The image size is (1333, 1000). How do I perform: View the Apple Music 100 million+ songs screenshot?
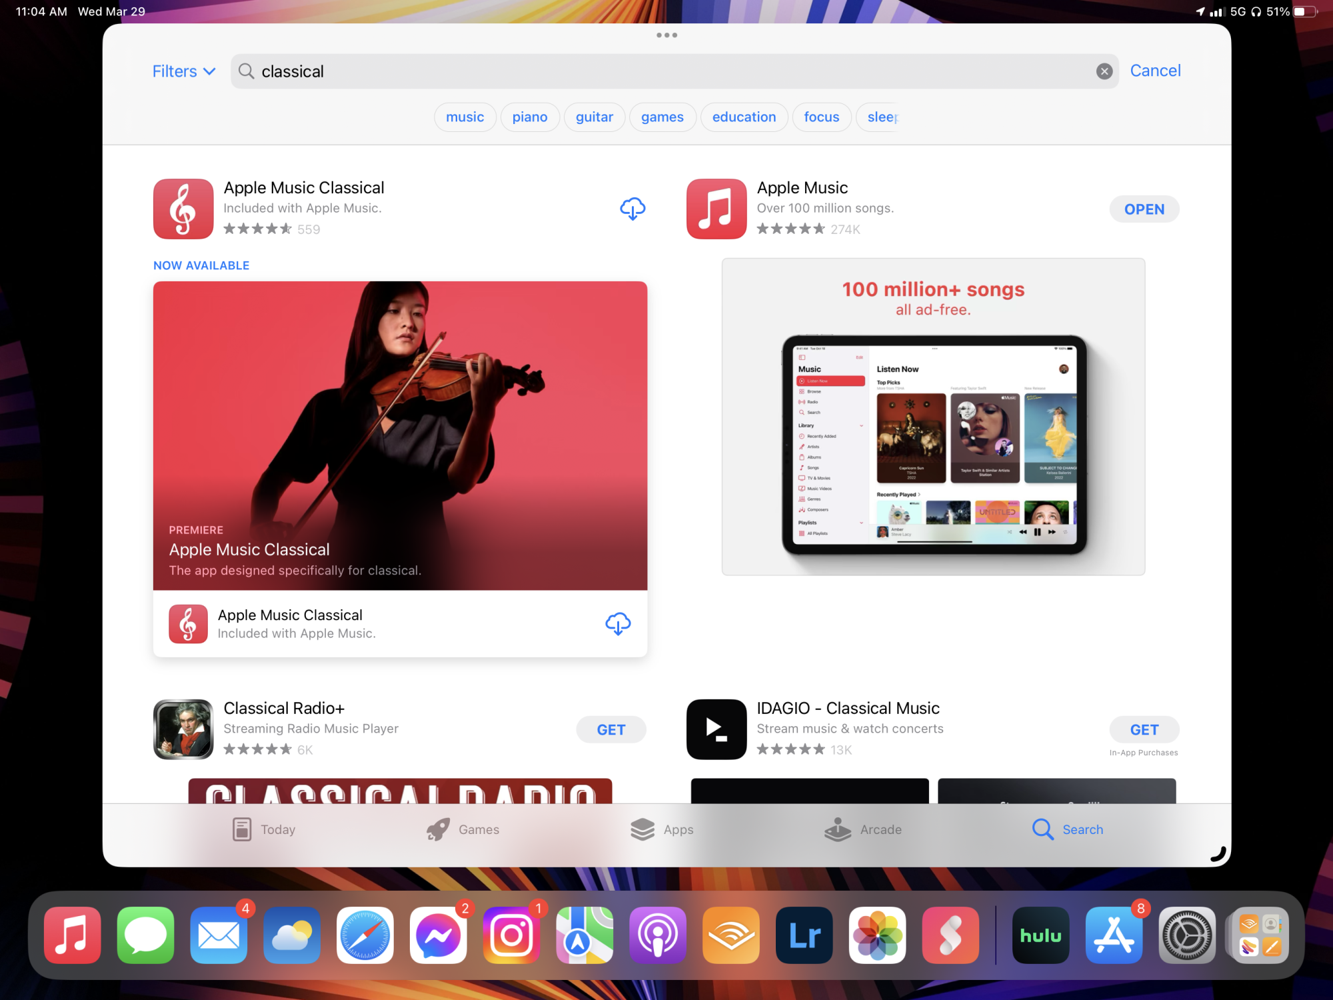[933, 417]
